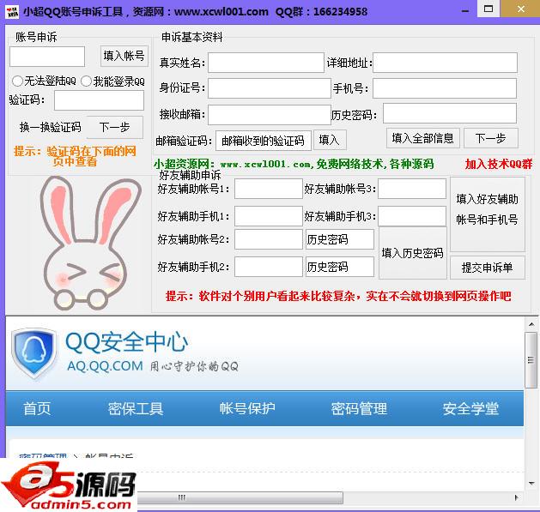Click the web page scroll-up arrow

(531, 324)
